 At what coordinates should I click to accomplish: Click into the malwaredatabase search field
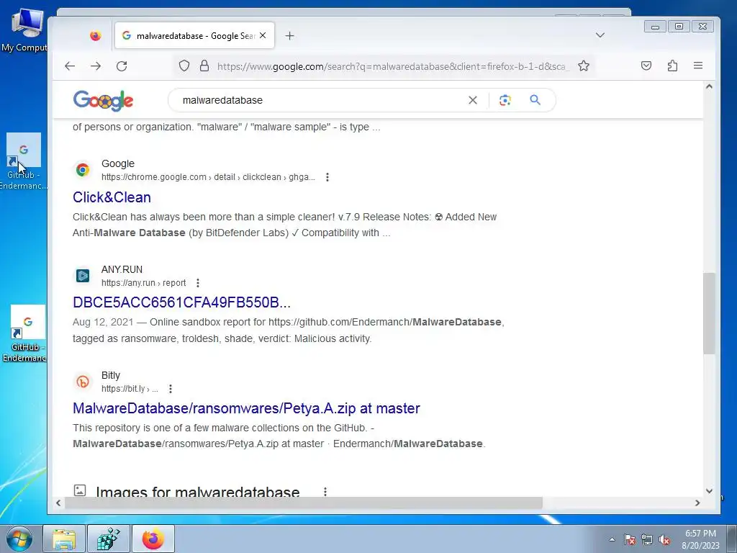[320, 100]
